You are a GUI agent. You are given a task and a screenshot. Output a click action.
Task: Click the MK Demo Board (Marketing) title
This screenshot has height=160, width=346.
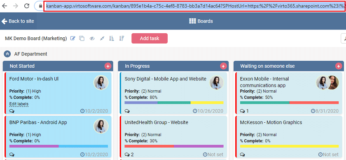[x=36, y=39]
